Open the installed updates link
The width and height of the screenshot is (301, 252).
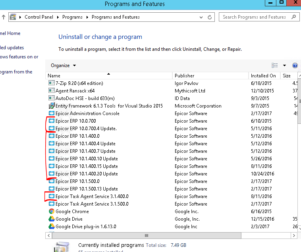click(x=12, y=48)
